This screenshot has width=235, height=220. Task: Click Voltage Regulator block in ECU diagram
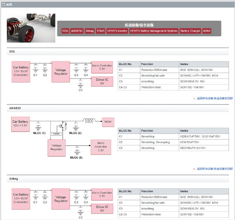[61, 72]
